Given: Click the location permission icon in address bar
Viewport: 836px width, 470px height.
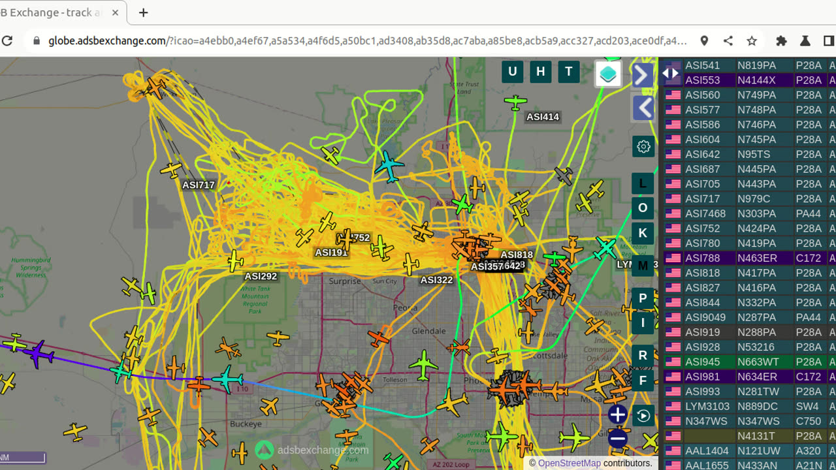Looking at the screenshot, I should pos(704,40).
